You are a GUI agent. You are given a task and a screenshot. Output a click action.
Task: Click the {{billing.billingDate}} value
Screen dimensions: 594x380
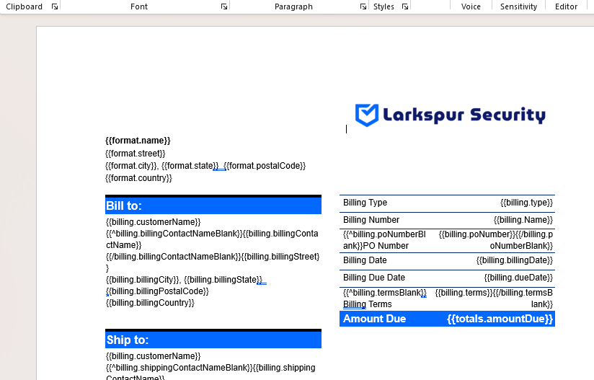click(x=515, y=260)
